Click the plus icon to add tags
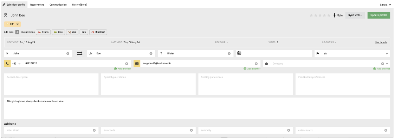This screenshot has width=395, height=139. click(x=17, y=32)
